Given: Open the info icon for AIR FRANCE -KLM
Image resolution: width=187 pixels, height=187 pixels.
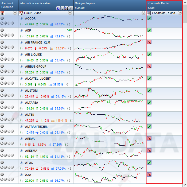Looking at the screenshot, I should click(21, 42).
